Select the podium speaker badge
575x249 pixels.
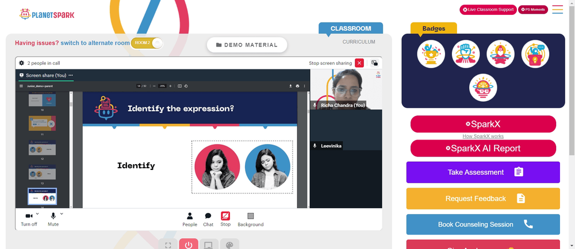coord(535,54)
